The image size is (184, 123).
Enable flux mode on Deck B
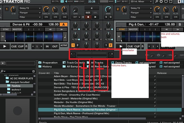click(142, 46)
